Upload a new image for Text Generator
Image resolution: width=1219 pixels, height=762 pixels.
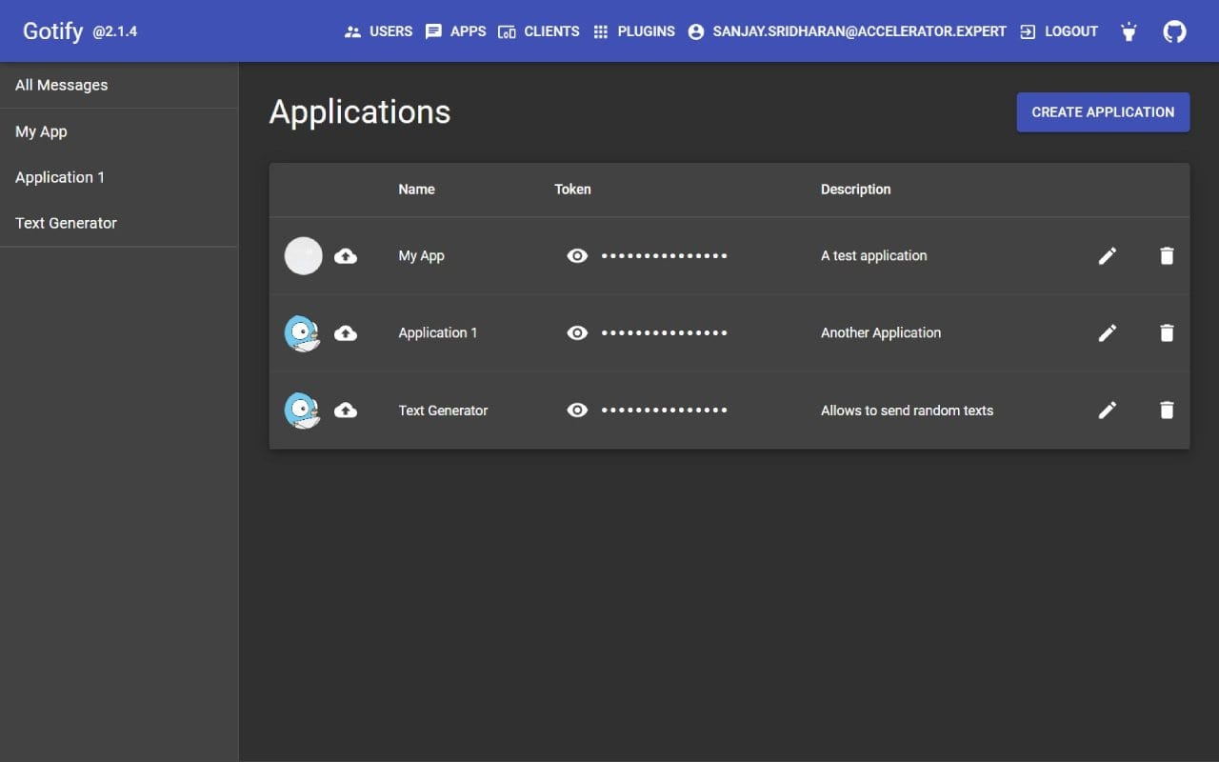coord(345,410)
